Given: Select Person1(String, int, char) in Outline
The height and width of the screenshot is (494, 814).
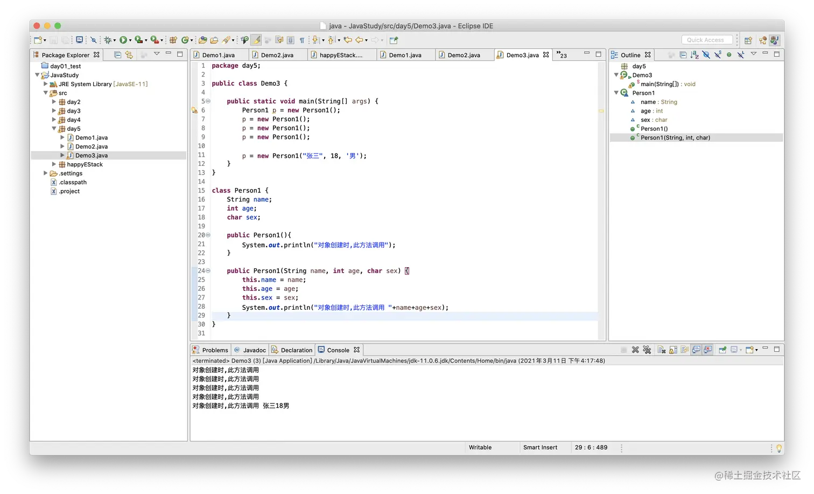Looking at the screenshot, I should (x=675, y=137).
